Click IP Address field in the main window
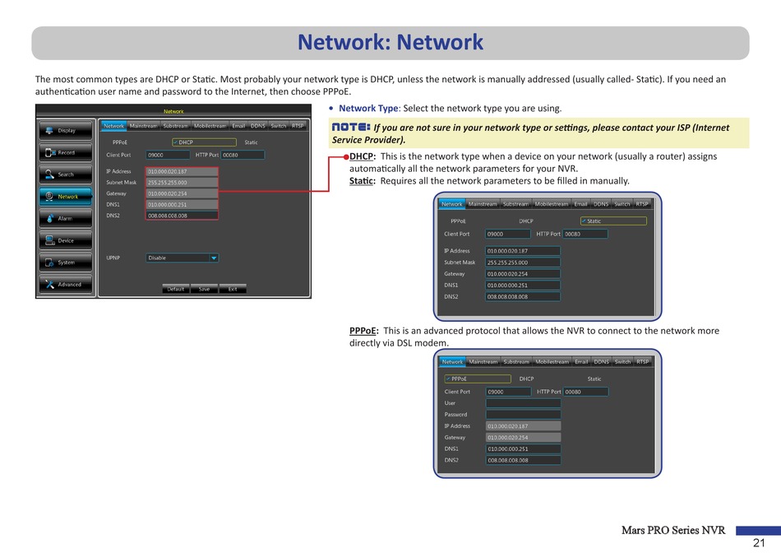 click(x=182, y=171)
